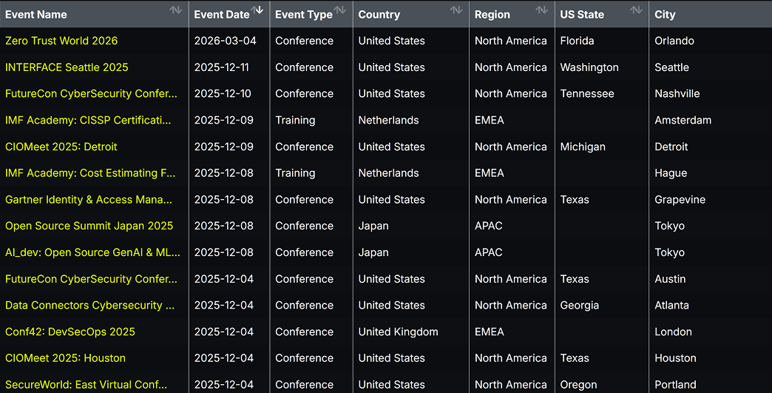Select Tokyo in Open Source Summit row
The width and height of the screenshot is (772, 393).
[x=670, y=226]
